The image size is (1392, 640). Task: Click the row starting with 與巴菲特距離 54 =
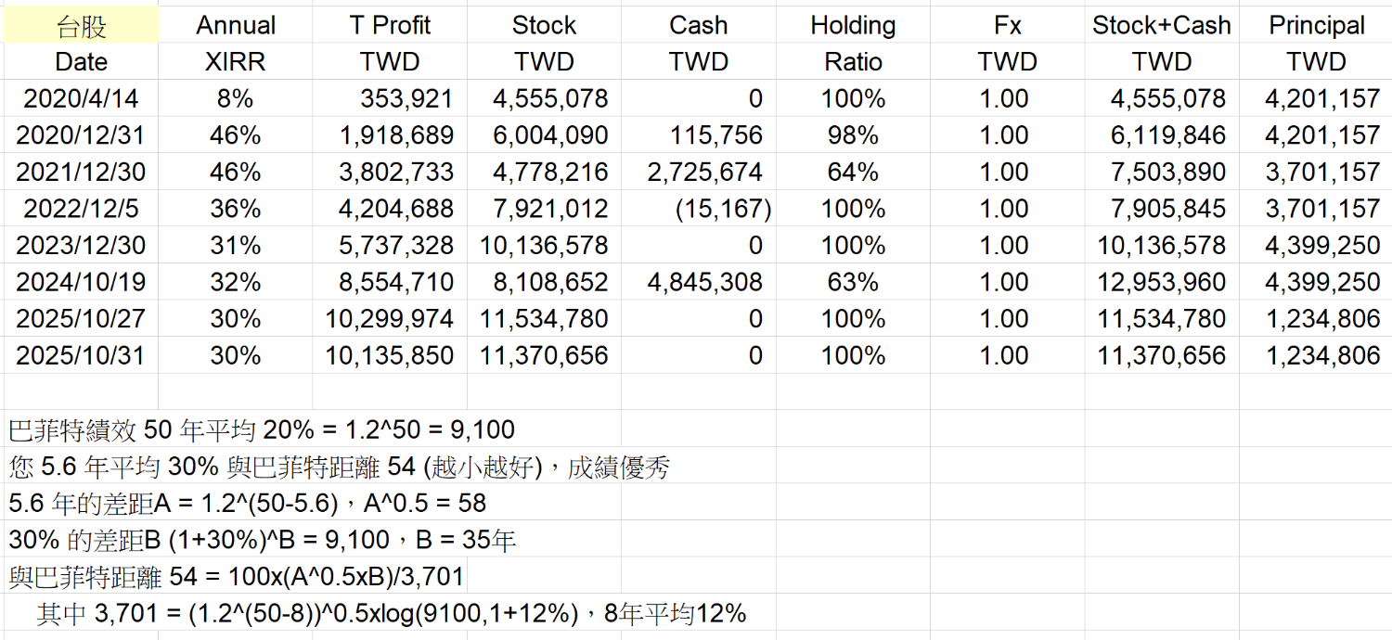pos(237,577)
